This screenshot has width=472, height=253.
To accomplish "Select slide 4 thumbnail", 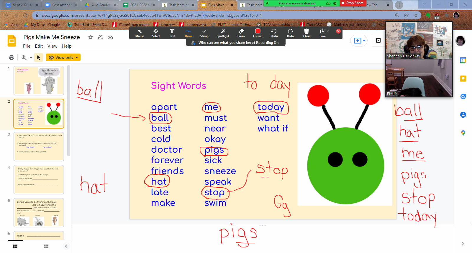I will [x=39, y=179].
